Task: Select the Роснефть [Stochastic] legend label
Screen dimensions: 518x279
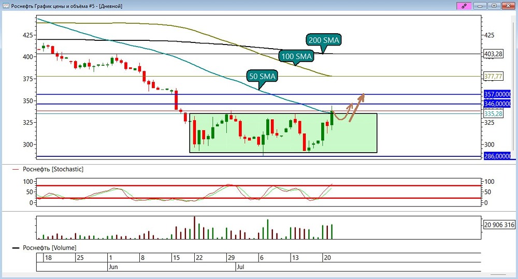Action: pos(53,169)
